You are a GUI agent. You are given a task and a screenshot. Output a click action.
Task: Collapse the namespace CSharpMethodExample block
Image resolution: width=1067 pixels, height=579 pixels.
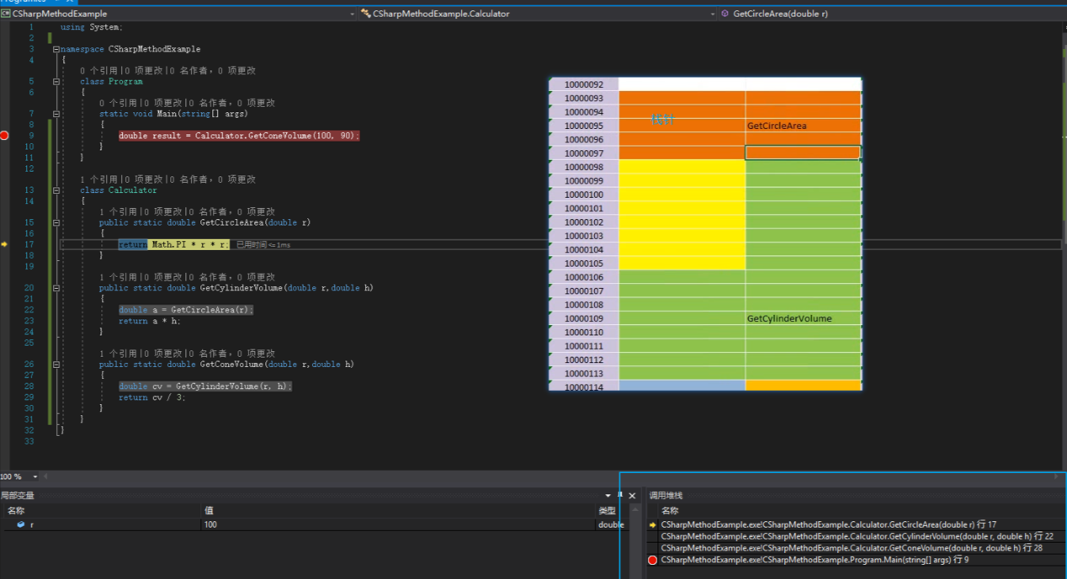pos(56,49)
